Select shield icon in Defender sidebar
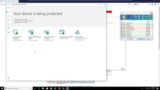 8,16
